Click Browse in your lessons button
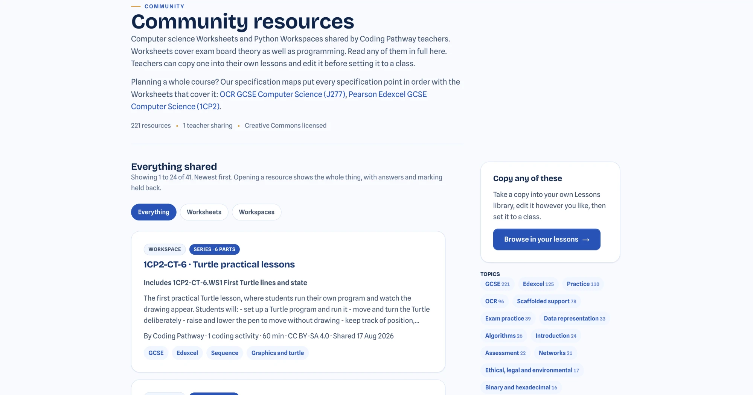This screenshot has width=753, height=395. coord(547,239)
